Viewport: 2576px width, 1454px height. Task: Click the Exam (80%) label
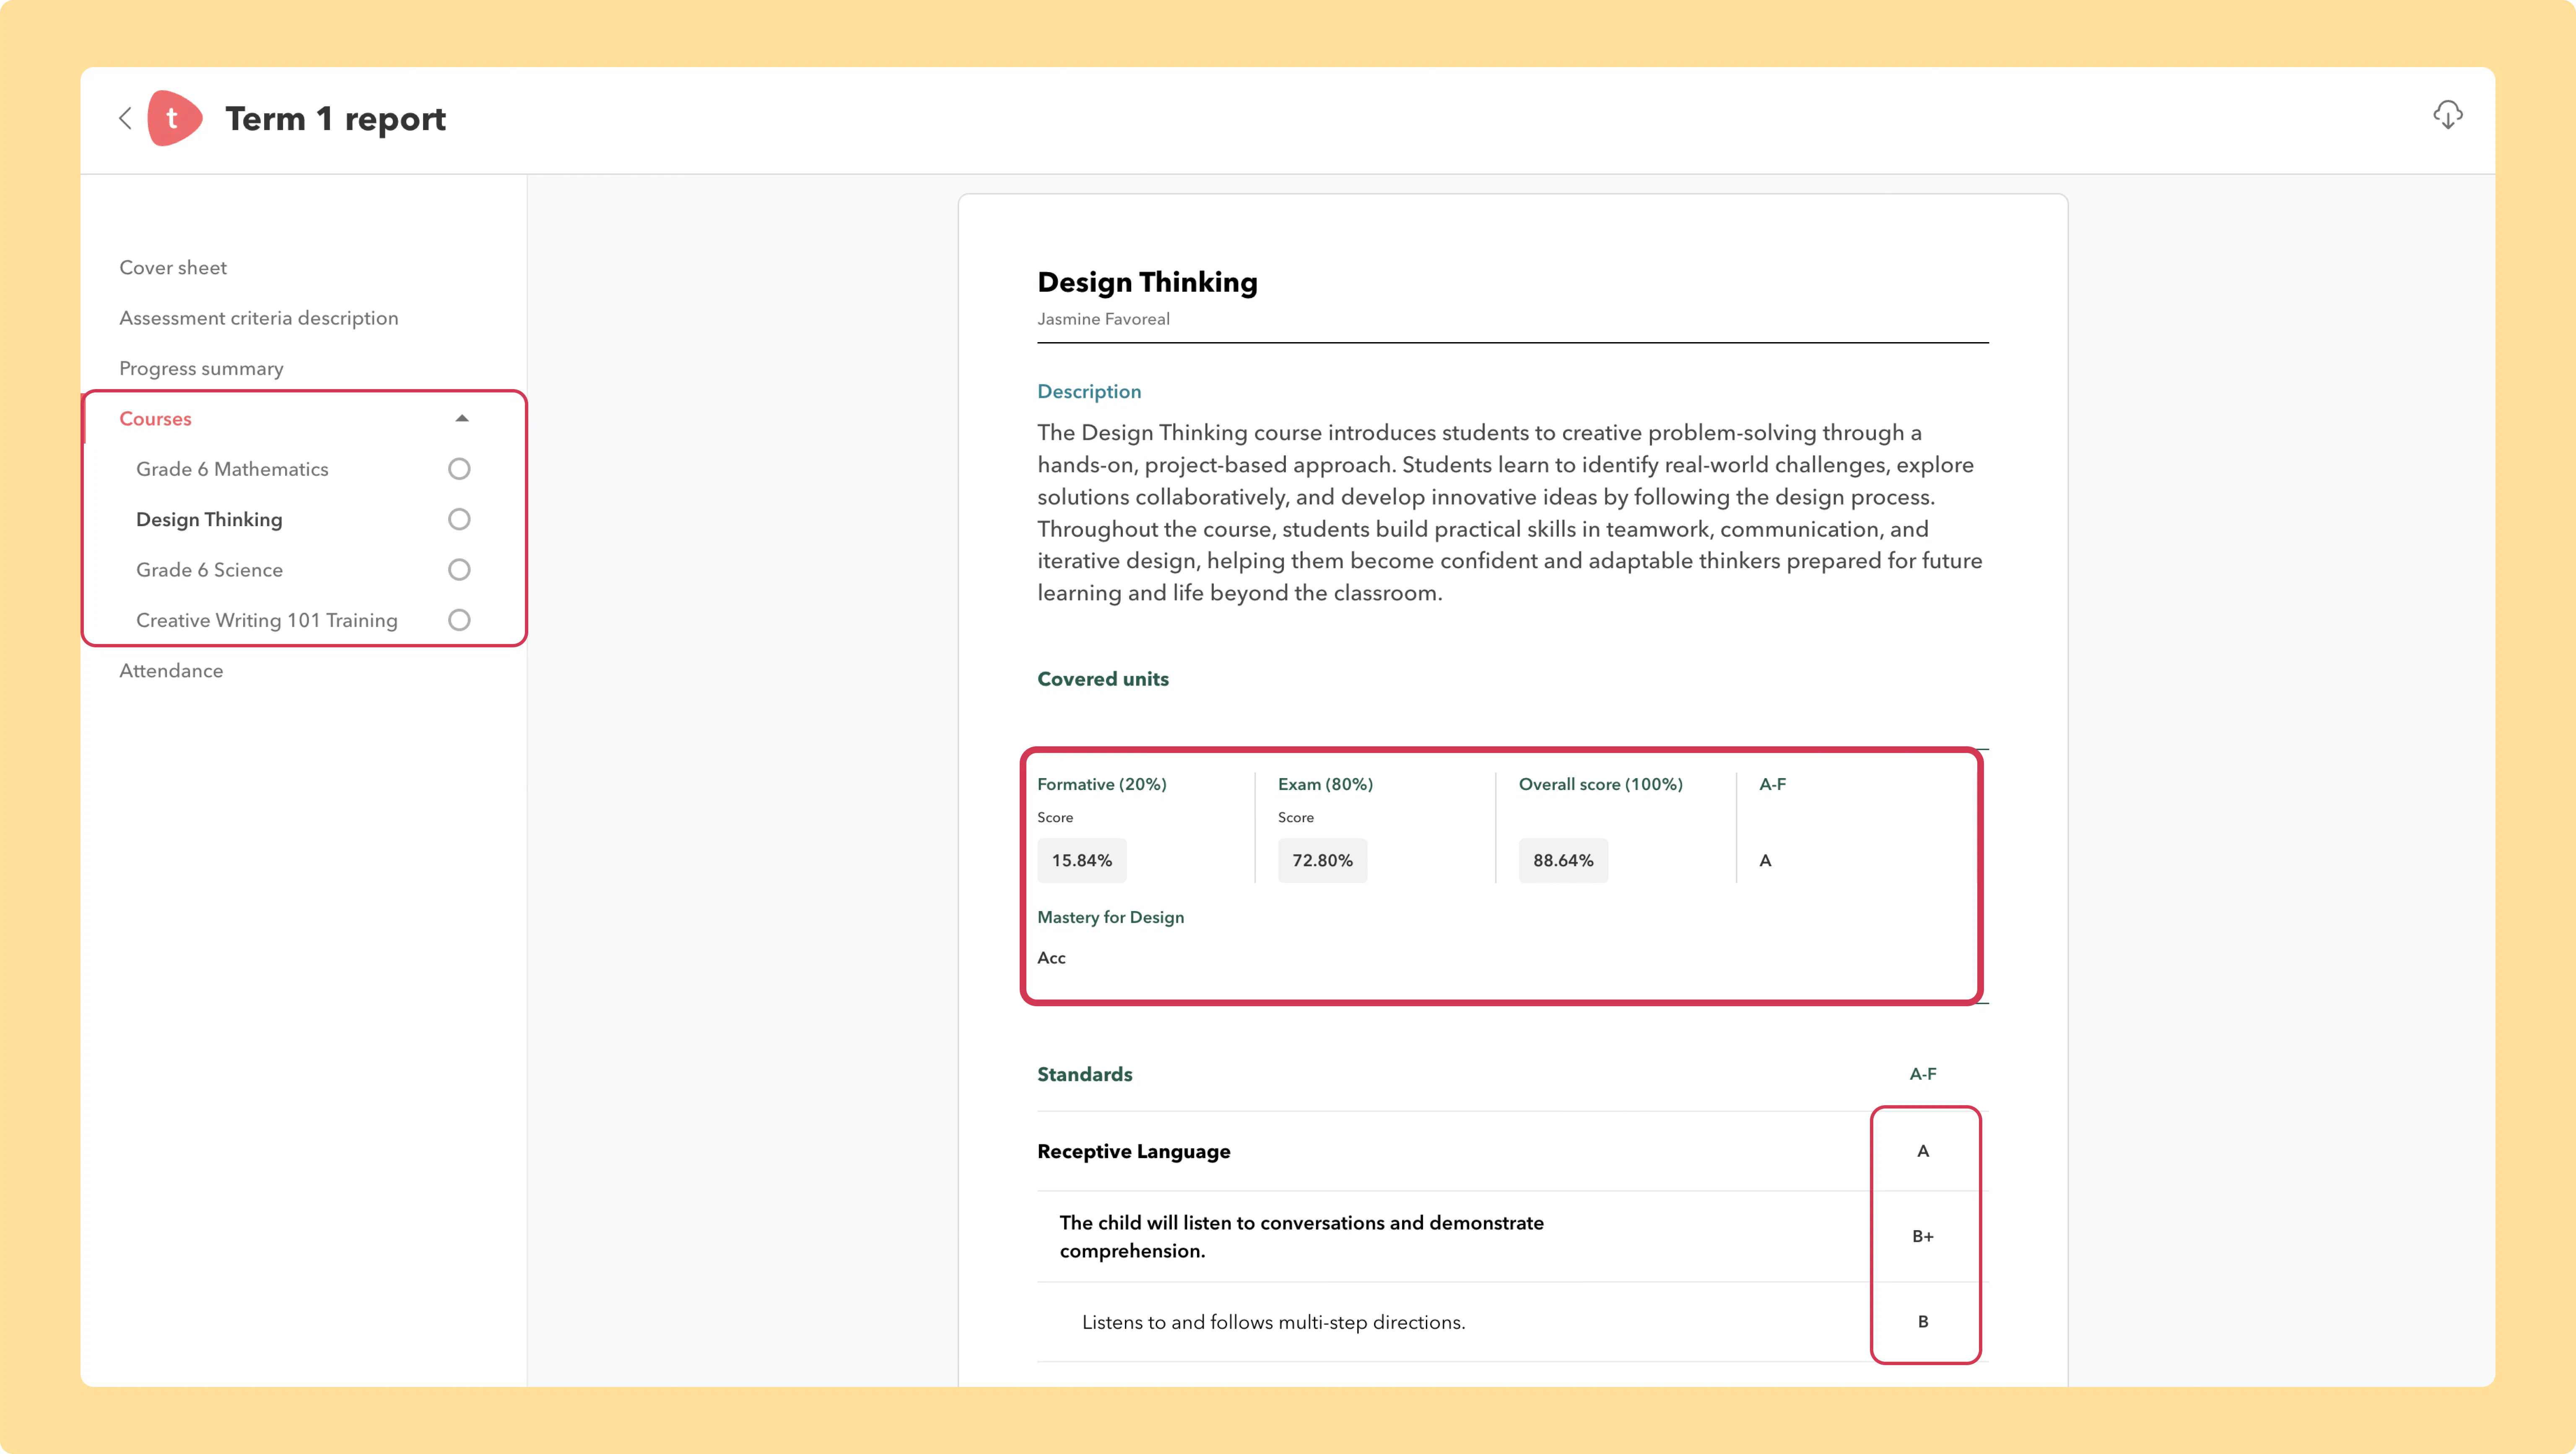point(1325,784)
